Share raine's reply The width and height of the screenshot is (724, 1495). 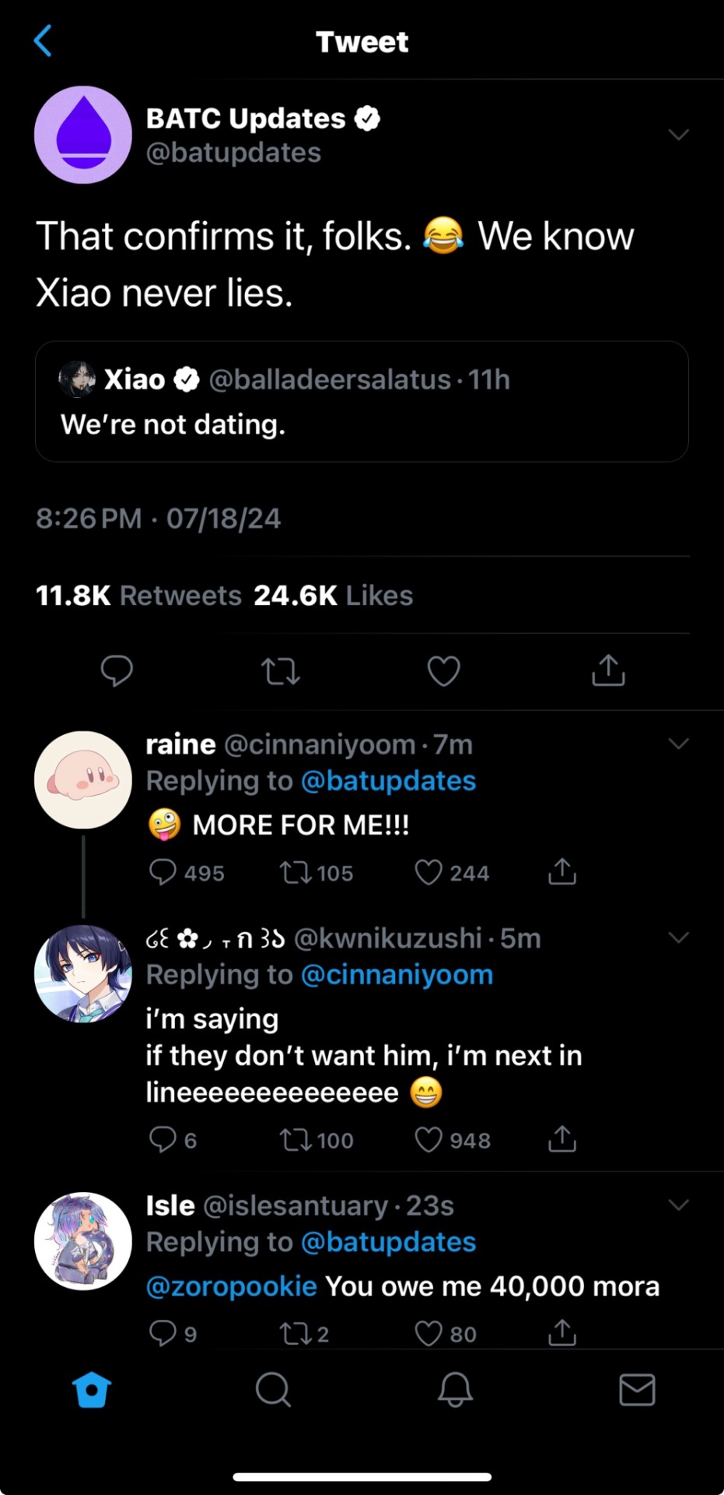561,872
